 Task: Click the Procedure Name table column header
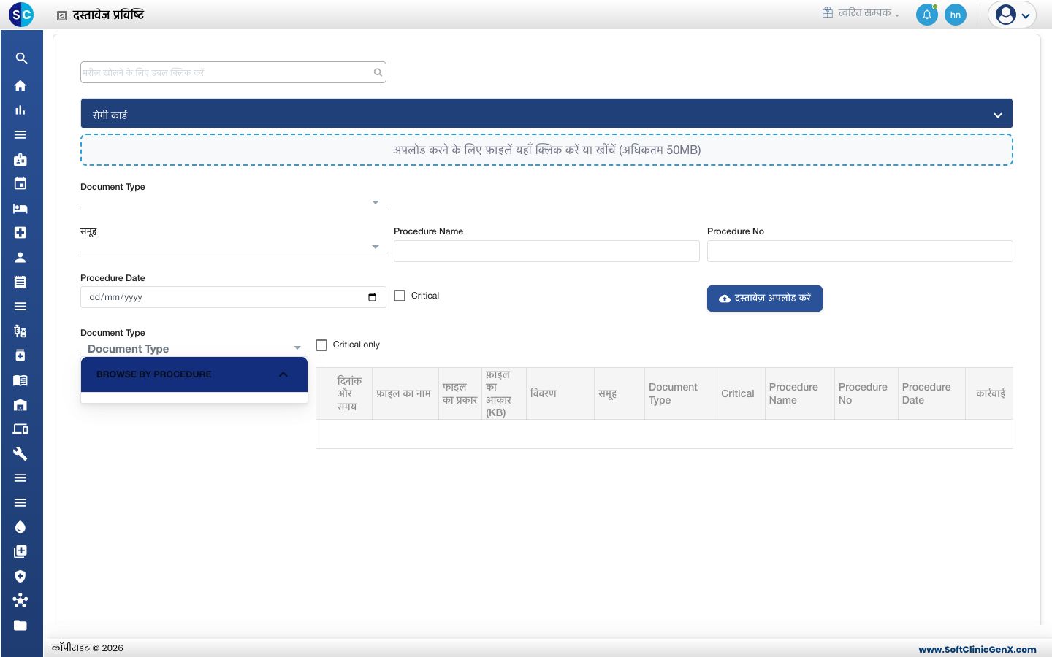click(x=800, y=393)
